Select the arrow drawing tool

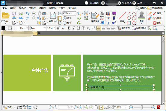(x=129, y=13)
